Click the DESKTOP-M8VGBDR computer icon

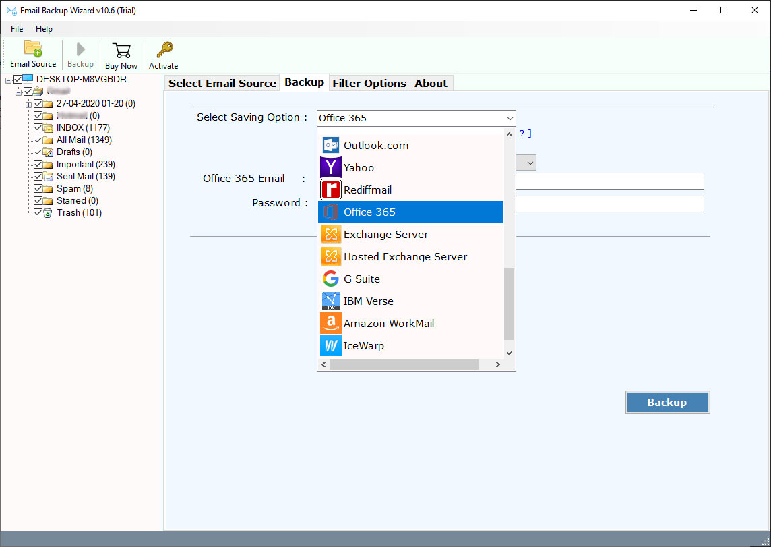tap(28, 79)
